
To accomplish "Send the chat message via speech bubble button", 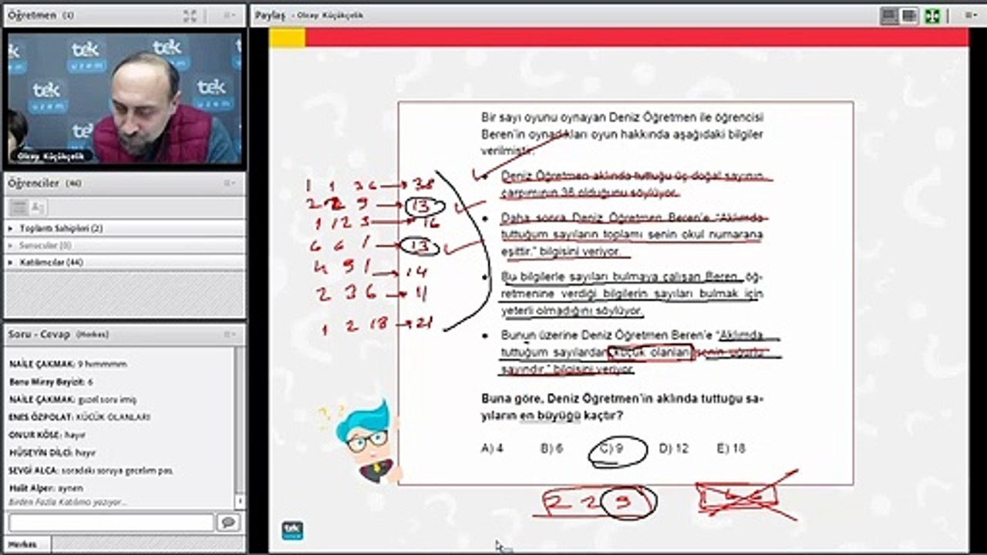I will click(227, 523).
